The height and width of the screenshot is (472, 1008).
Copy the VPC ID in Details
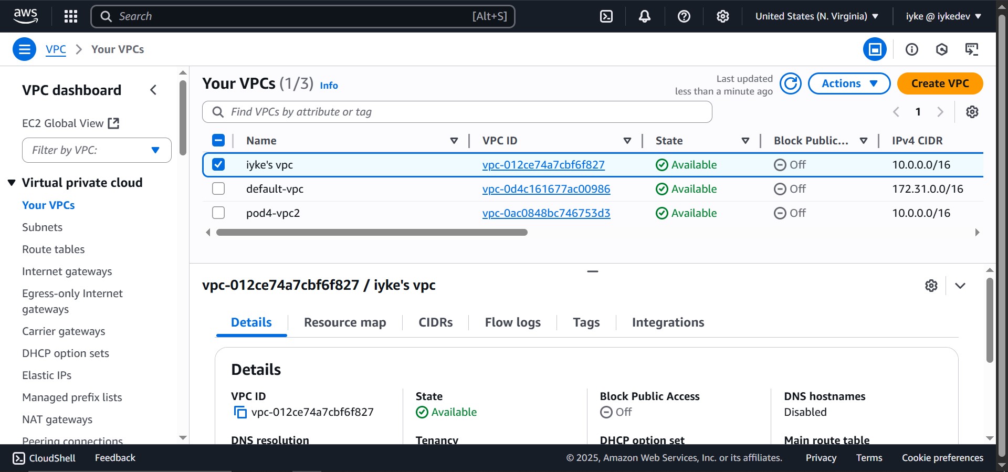point(240,412)
